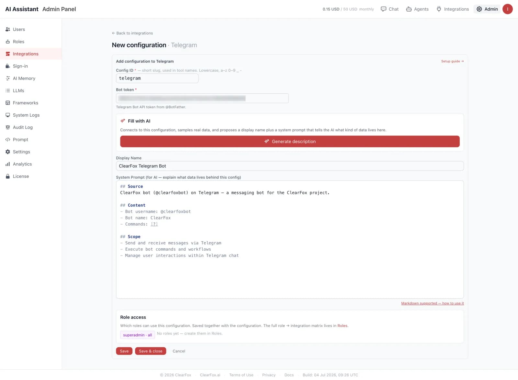Open Privacy footer link

pos(269,375)
